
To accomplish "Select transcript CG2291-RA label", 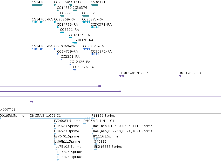I will [x=70, y=30].
